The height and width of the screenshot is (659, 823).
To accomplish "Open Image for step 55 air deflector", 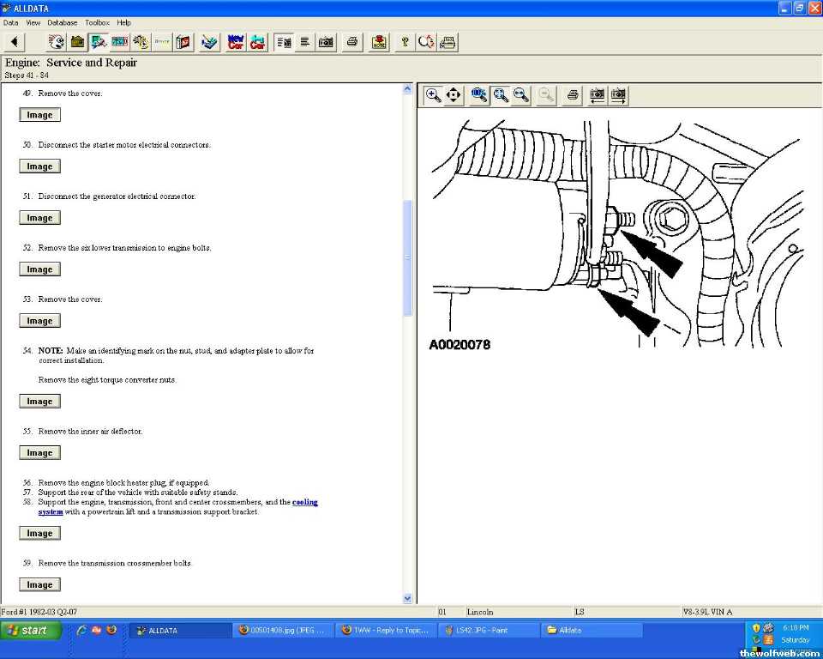I will coord(39,453).
